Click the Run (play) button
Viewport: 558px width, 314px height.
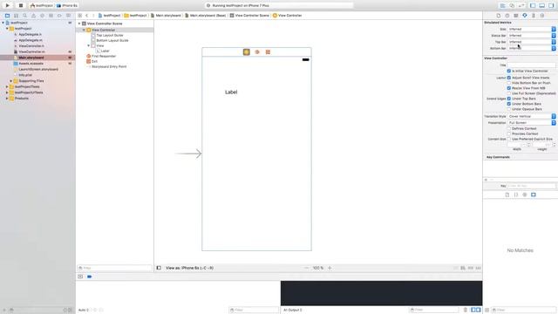pos(8,5)
